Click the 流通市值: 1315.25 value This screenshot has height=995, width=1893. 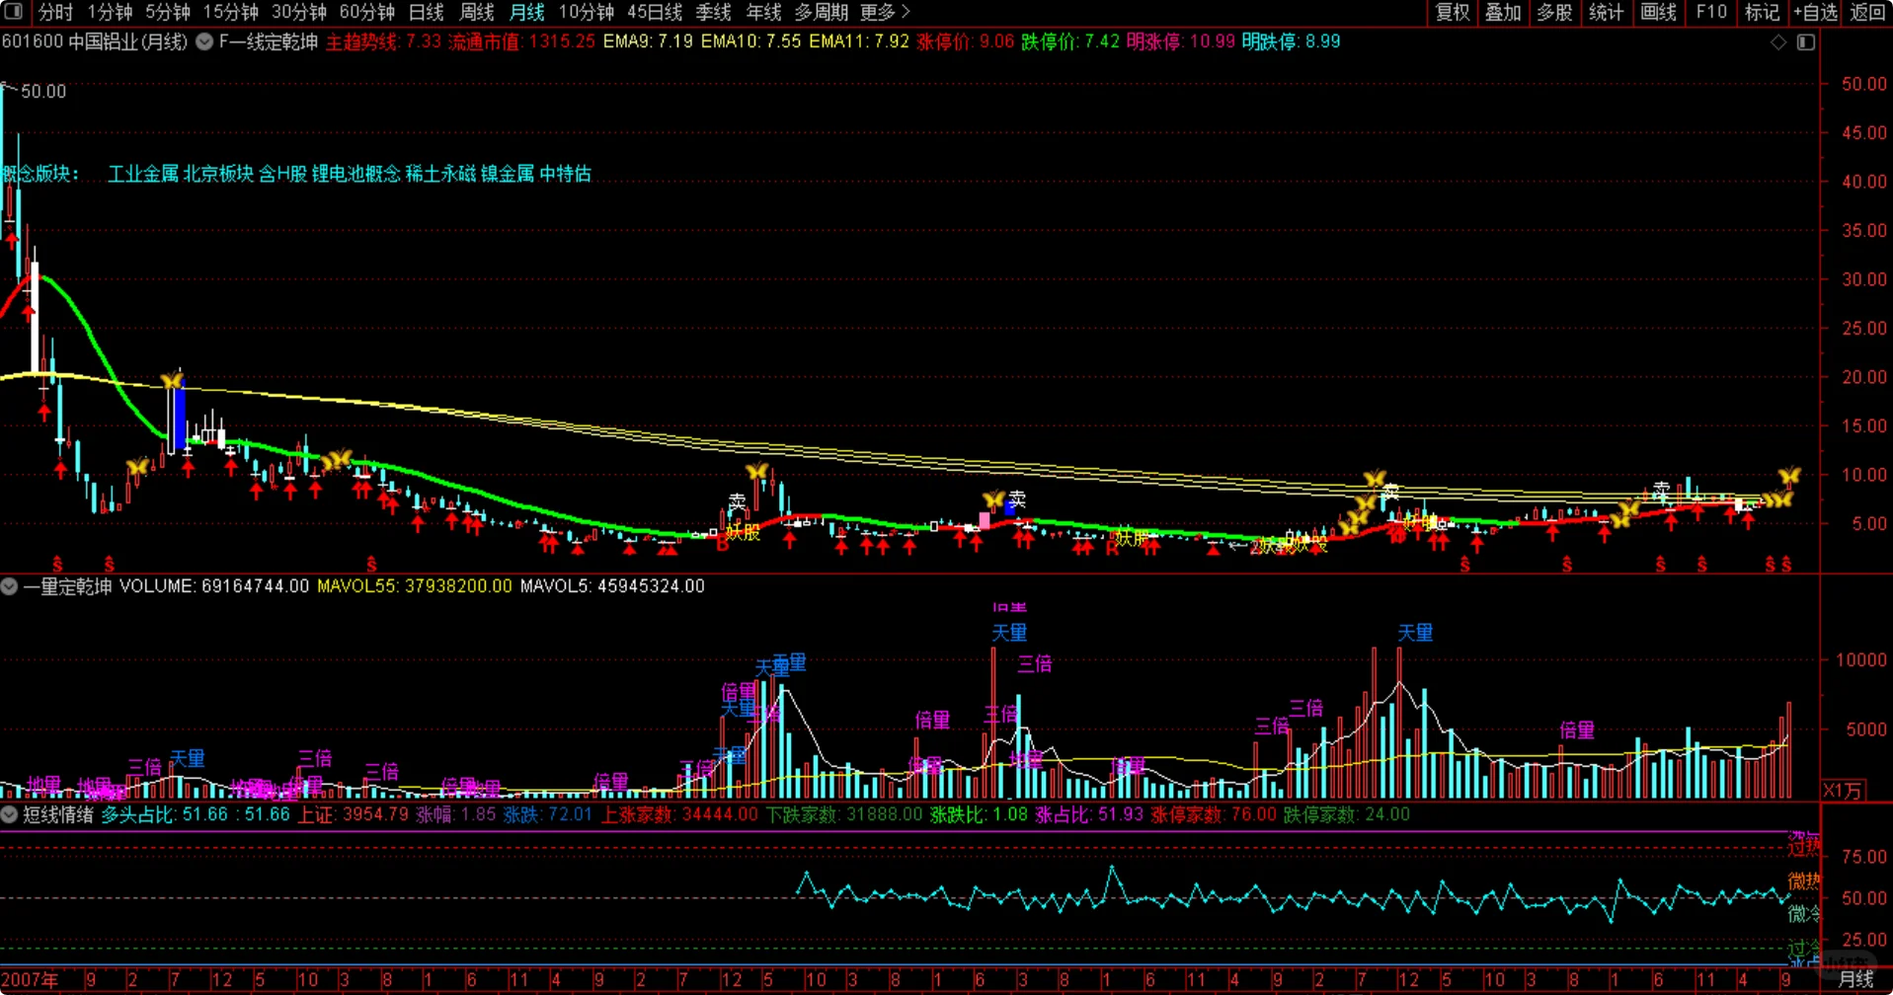coord(521,42)
